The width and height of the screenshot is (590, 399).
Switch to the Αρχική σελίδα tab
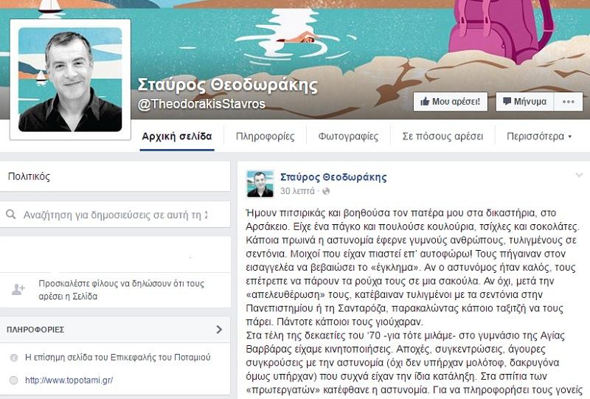(x=177, y=136)
